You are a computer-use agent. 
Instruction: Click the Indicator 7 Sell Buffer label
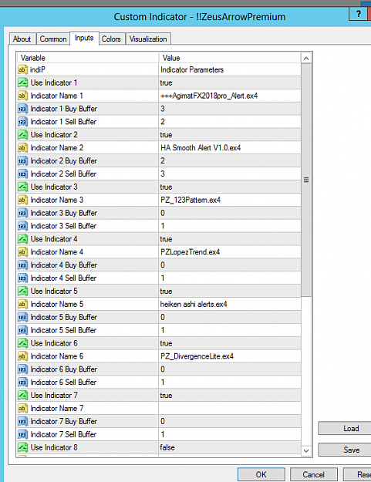click(x=63, y=435)
